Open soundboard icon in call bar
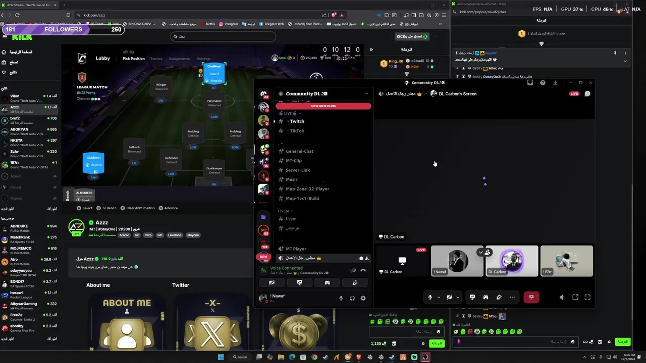This screenshot has height=363, width=646. 499,297
